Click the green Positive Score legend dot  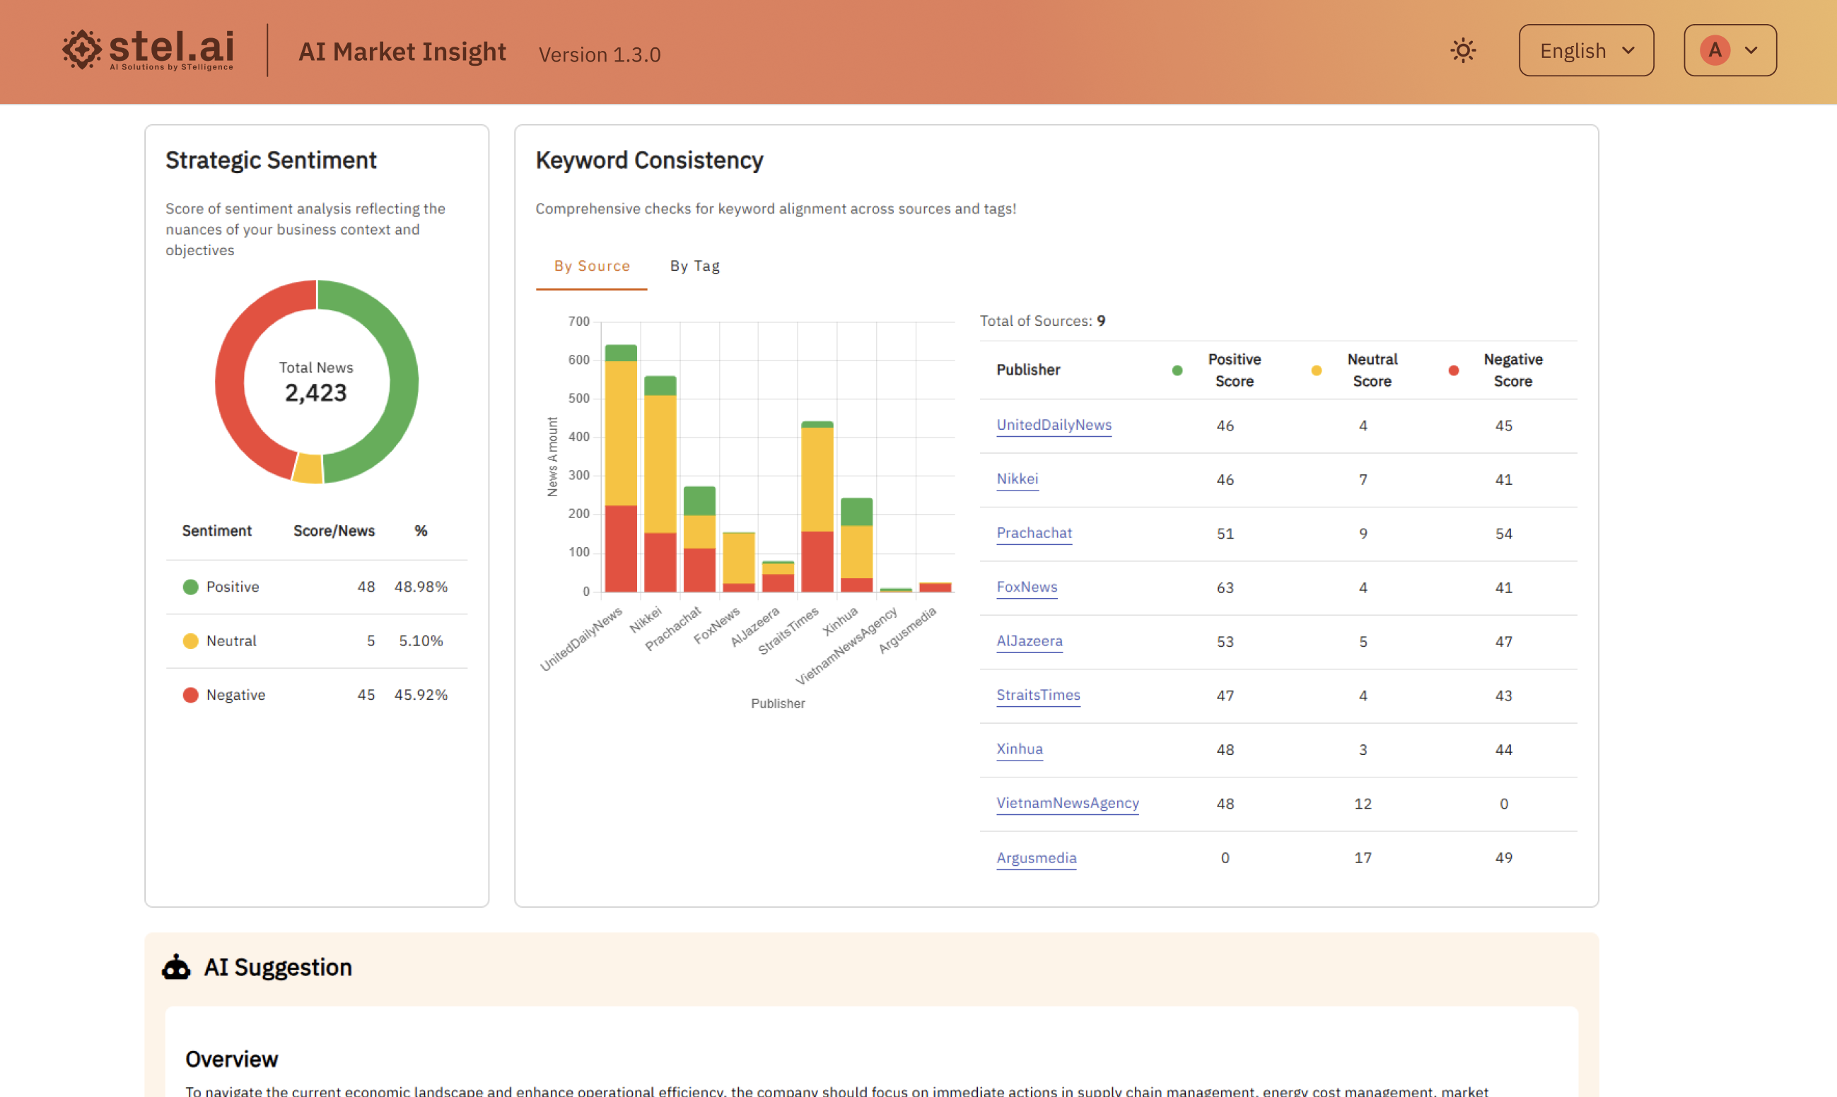(1177, 370)
